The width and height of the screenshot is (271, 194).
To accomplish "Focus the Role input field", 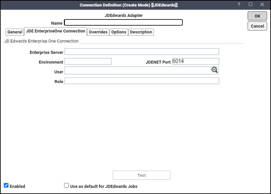I will (142, 81).
